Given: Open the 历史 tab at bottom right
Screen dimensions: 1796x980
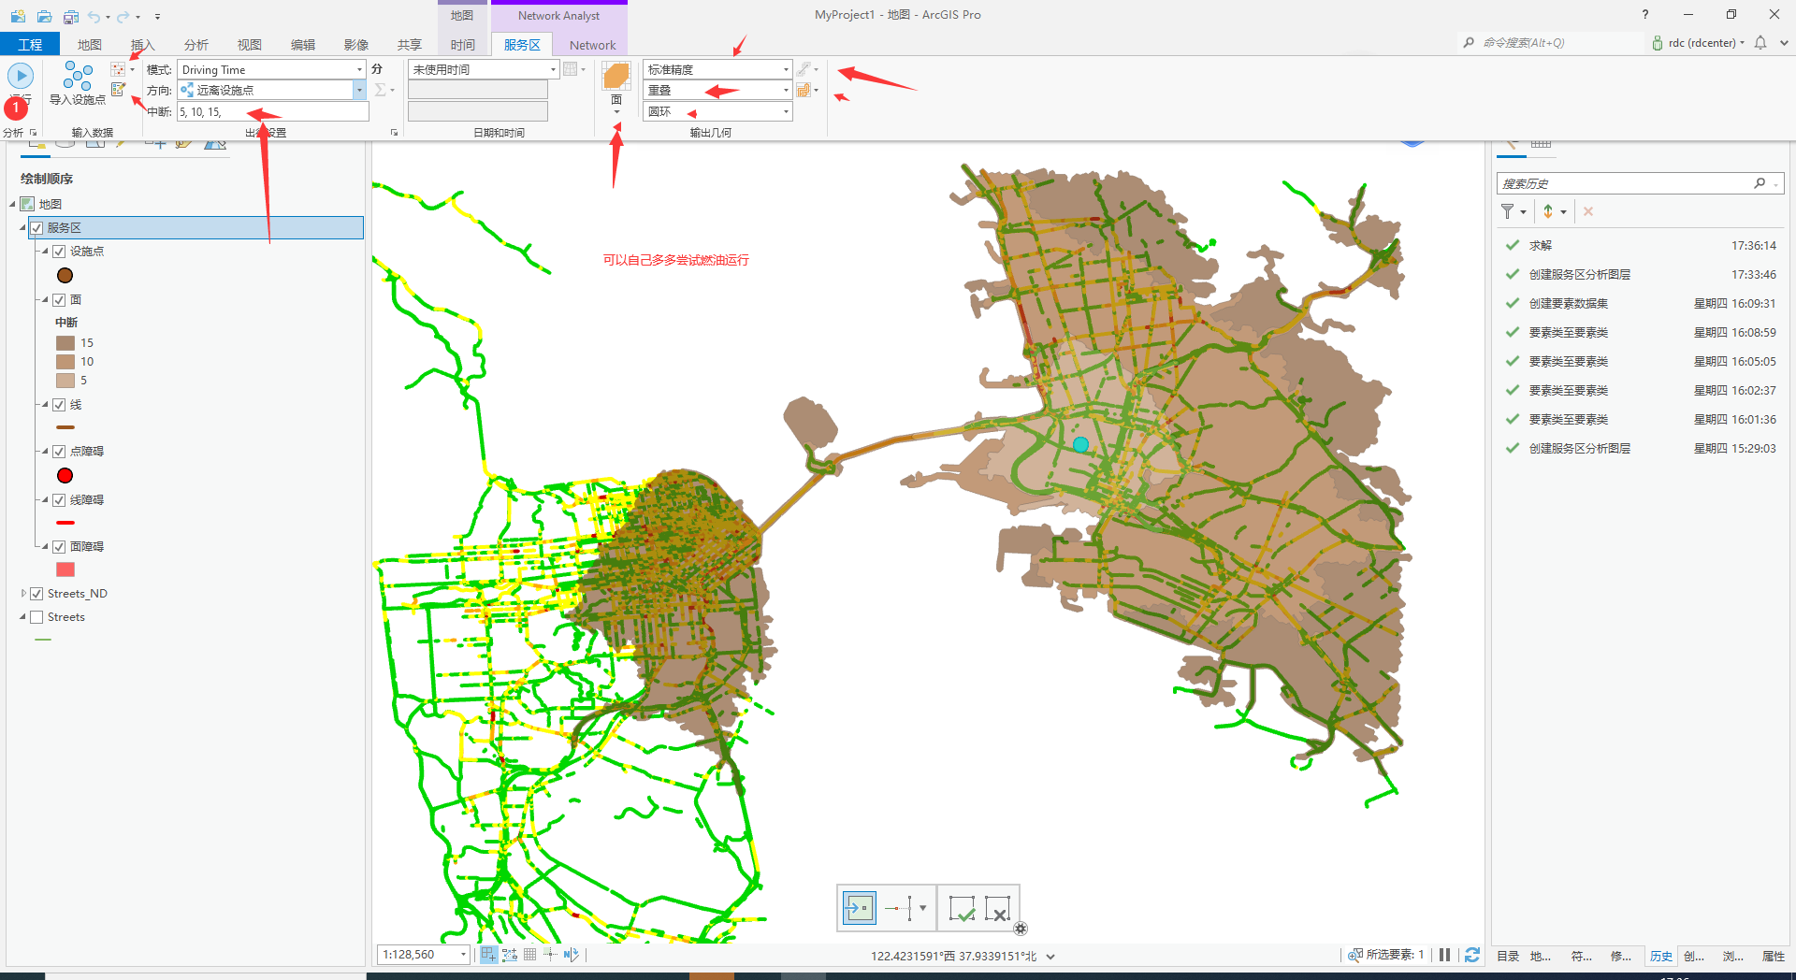Looking at the screenshot, I should pos(1660,956).
